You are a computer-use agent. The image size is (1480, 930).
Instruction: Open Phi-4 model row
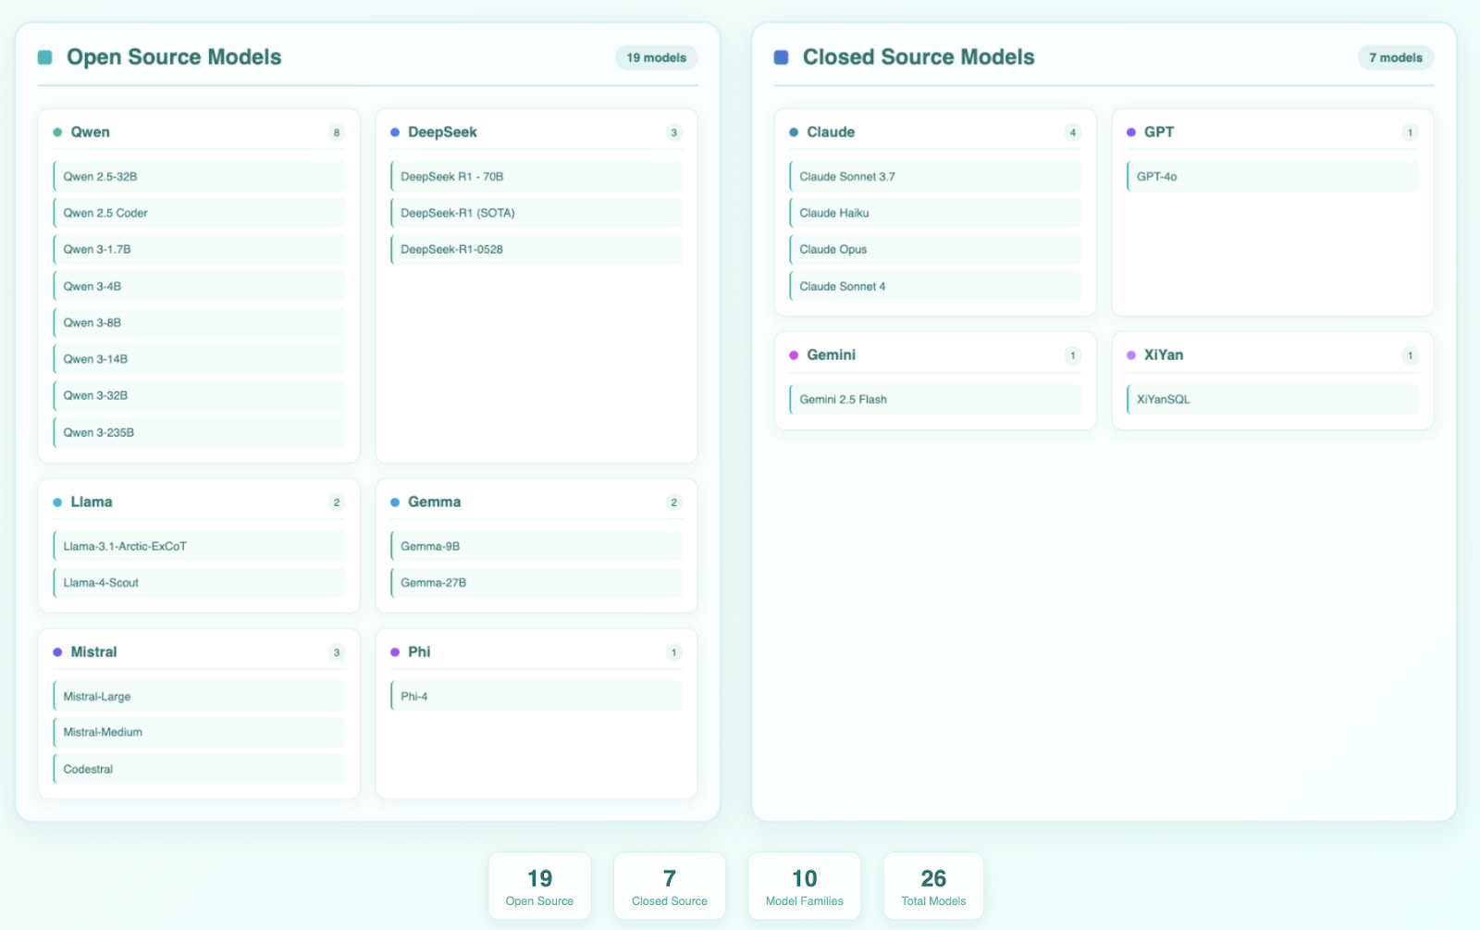(536, 697)
